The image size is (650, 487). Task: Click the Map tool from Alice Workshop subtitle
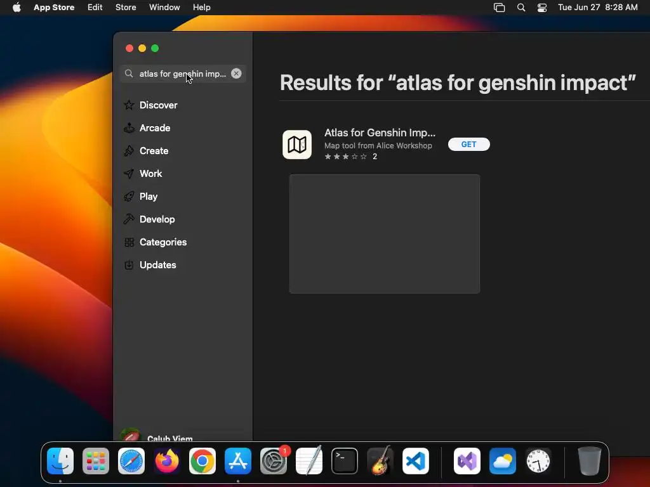click(378, 146)
